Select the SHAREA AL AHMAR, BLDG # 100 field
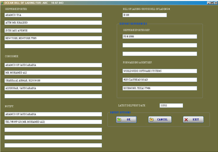Viewport: 218px width, 152px height. click(53, 80)
